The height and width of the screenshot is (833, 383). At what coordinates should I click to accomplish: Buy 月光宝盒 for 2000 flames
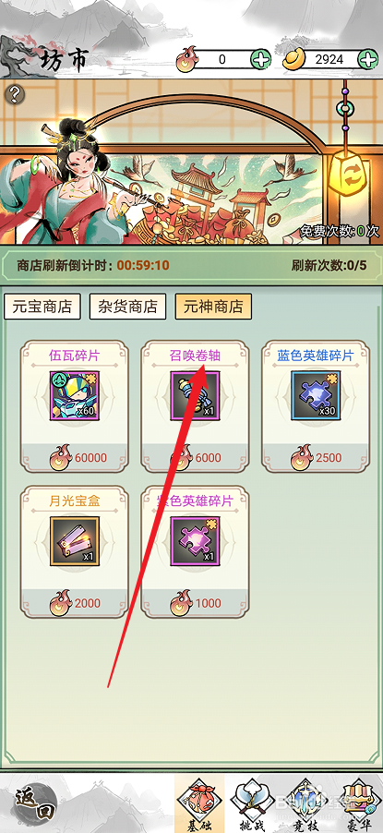(75, 603)
